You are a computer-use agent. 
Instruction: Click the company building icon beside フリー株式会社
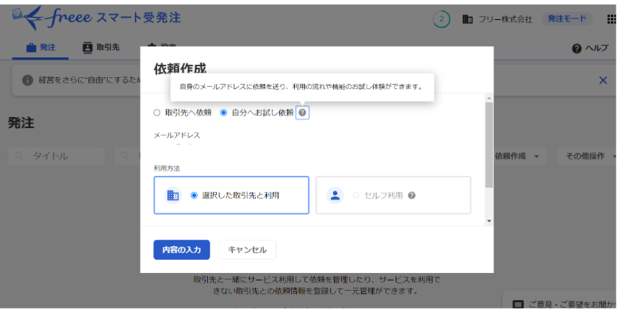467,19
